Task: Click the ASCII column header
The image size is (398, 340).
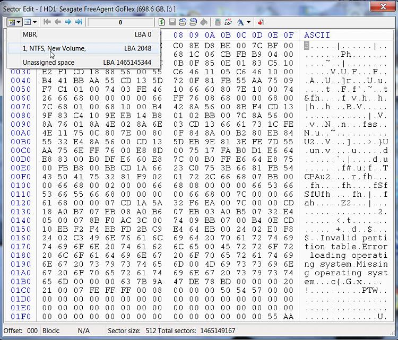Action: pos(317,35)
